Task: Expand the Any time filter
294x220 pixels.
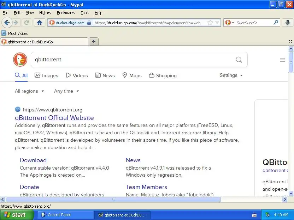Action: (66, 91)
